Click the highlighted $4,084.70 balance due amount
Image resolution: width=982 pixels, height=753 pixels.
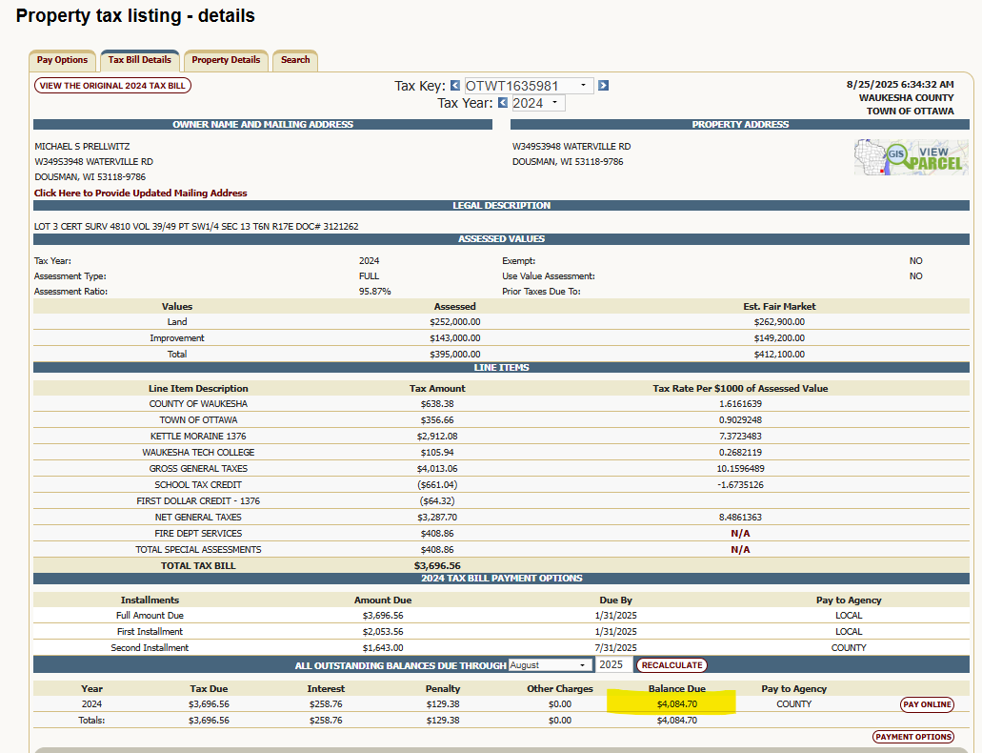(676, 704)
